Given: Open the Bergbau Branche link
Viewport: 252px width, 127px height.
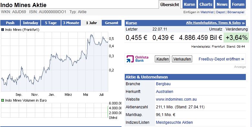Looking at the screenshot, I should point(163,84).
